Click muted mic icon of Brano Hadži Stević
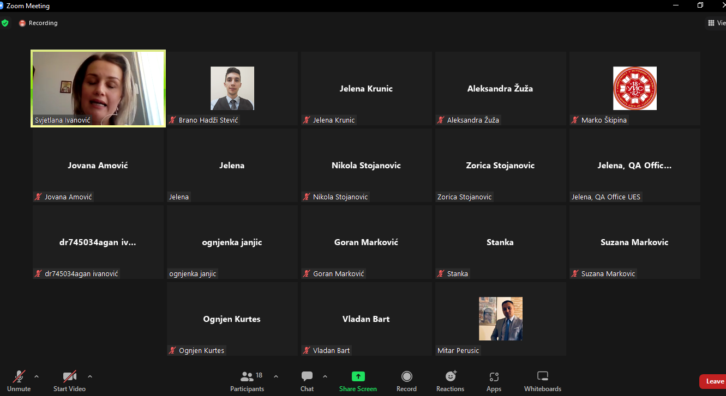The image size is (726, 396). (172, 120)
